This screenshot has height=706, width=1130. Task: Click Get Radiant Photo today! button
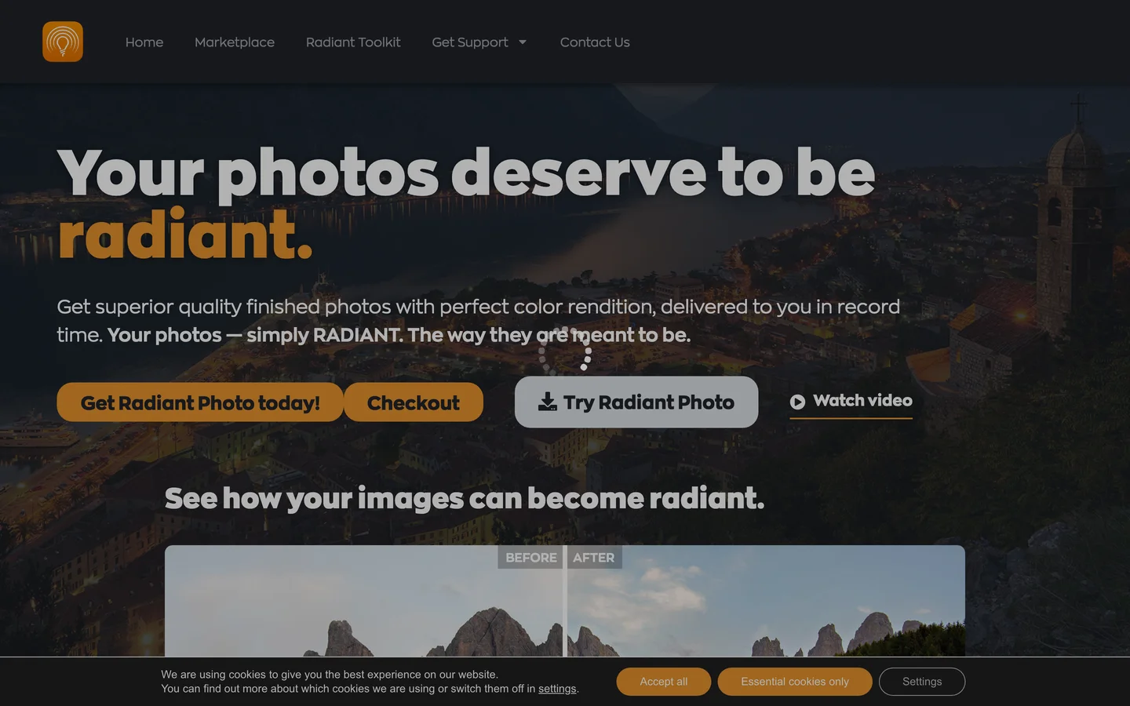[200, 402]
